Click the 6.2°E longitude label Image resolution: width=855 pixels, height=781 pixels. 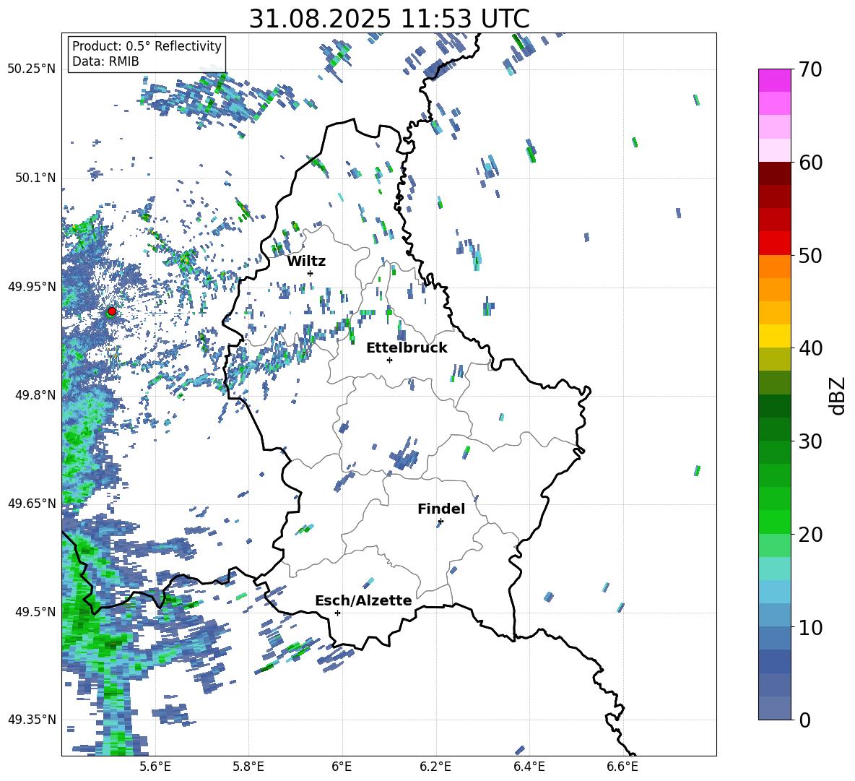coord(435,767)
